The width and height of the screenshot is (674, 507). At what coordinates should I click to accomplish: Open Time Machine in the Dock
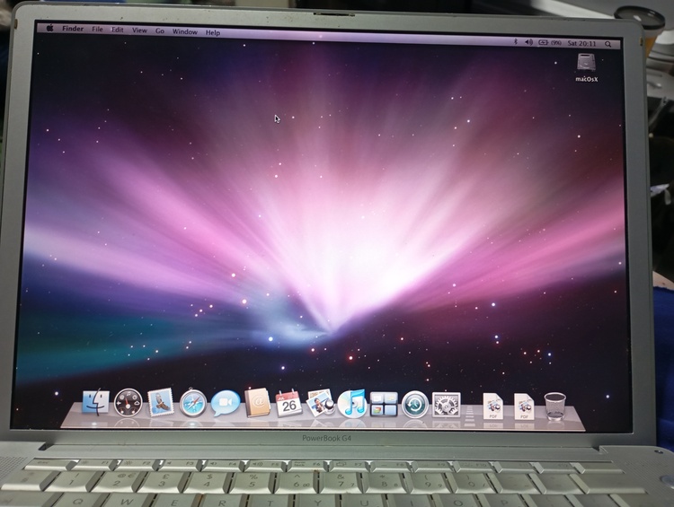415,404
